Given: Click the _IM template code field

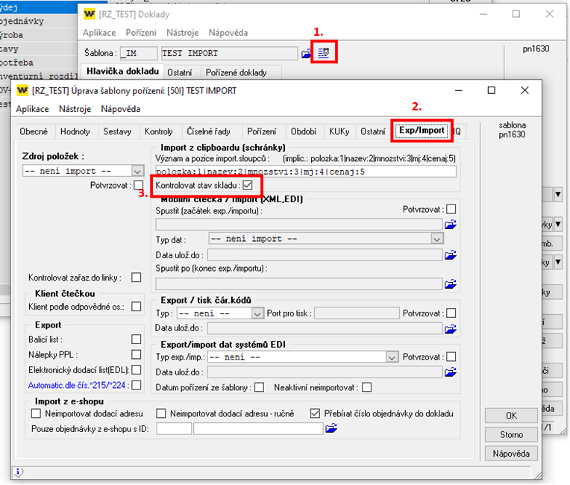Looking at the screenshot, I should tap(139, 53).
